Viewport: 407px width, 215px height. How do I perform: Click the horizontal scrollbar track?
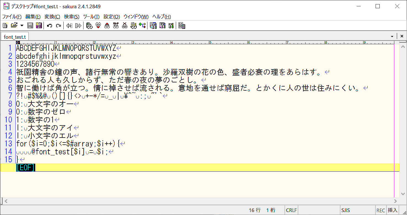point(200,201)
